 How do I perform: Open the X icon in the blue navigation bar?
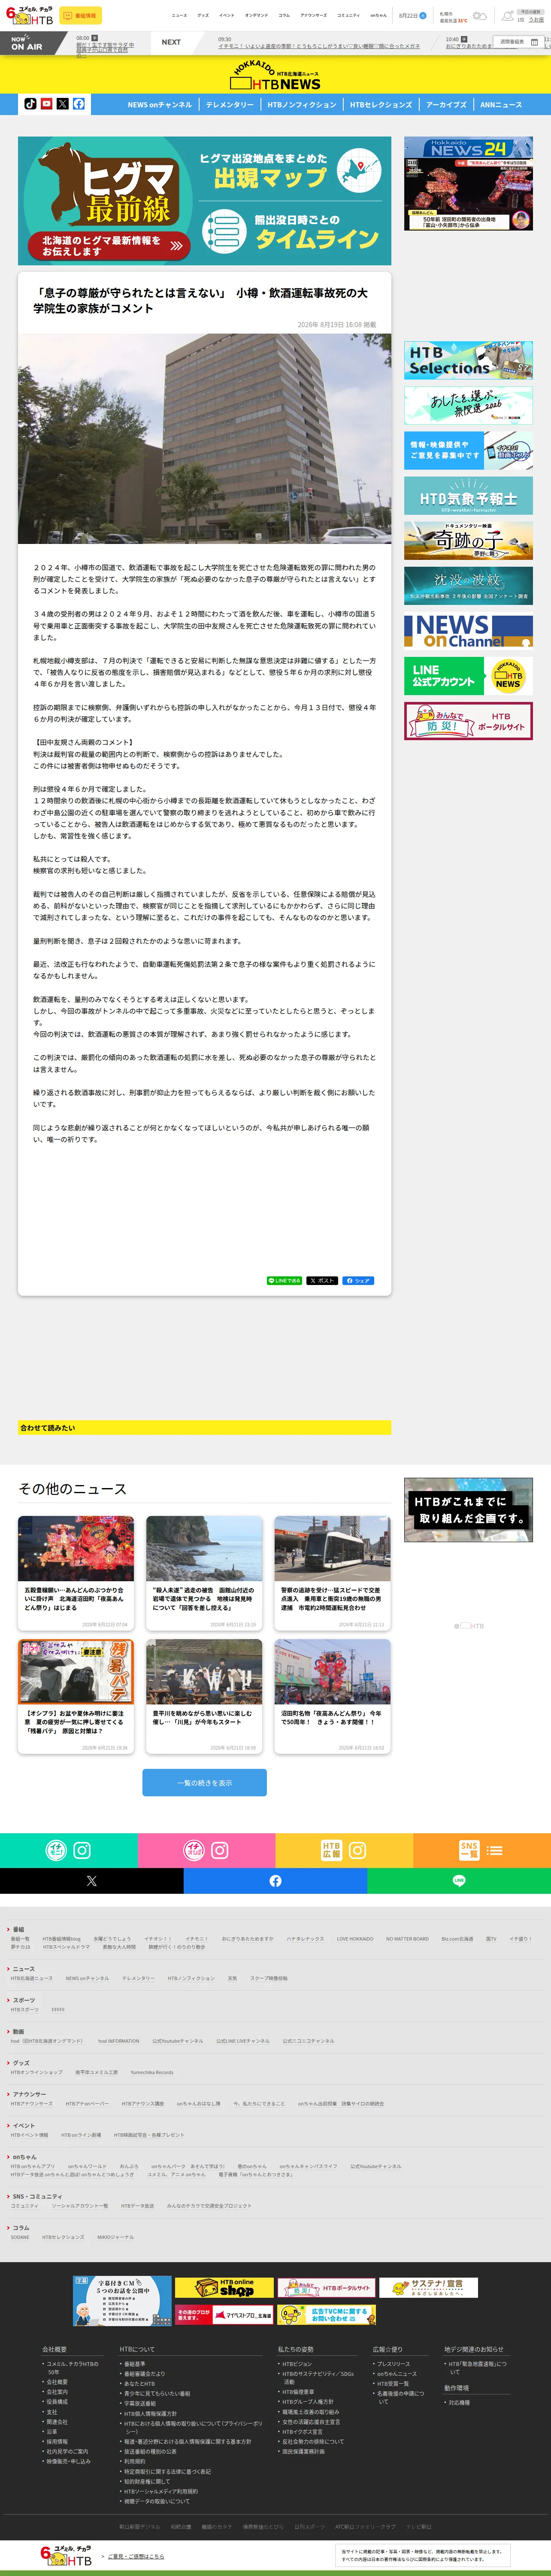pyautogui.click(x=62, y=104)
